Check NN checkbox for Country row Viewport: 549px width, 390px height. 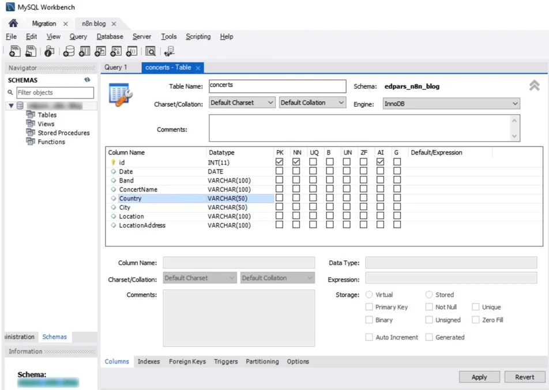click(296, 198)
